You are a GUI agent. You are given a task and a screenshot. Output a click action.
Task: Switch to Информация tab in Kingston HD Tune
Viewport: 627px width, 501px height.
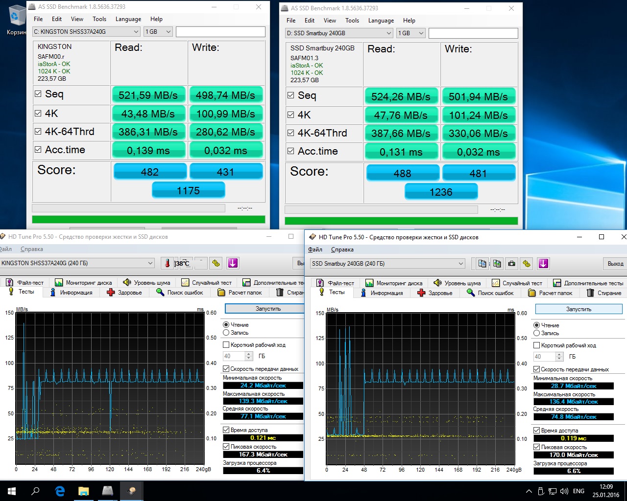pos(71,293)
